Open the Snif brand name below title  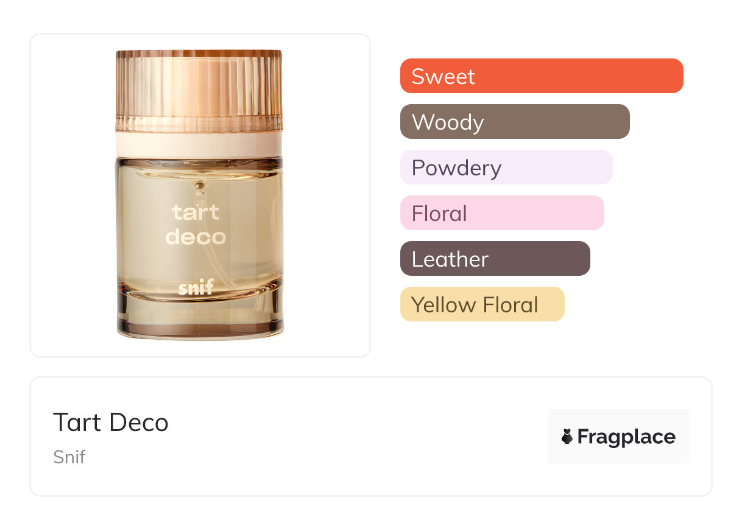point(69,457)
